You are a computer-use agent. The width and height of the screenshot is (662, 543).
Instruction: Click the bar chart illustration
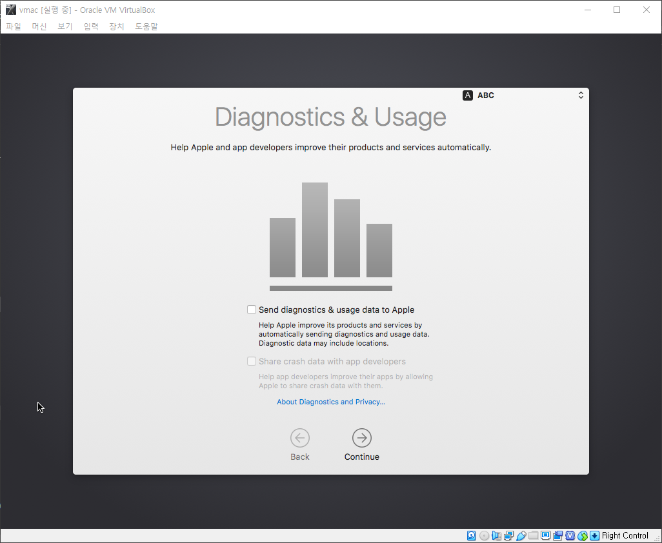tap(330, 236)
